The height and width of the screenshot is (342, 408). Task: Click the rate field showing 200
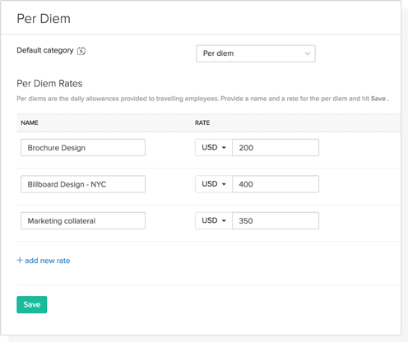pyautogui.click(x=276, y=147)
